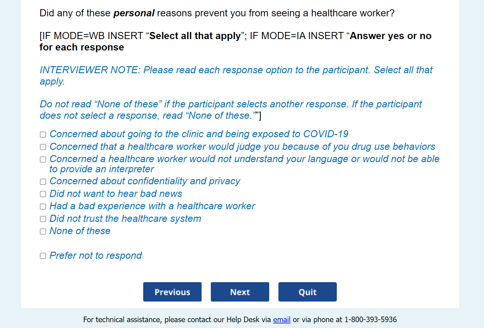The height and width of the screenshot is (328, 484).
Task: Click the Quit button
Action: [307, 292]
